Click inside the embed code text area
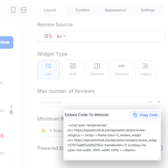Viewport: 168px width, 168px height. tap(113, 140)
